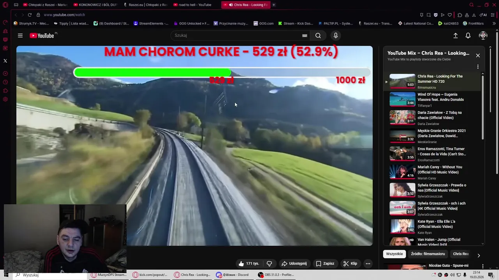Pin page using pushpin icon in address bar
Image resolution: width=499 pixels, height=280 pixels.
(x=421, y=15)
